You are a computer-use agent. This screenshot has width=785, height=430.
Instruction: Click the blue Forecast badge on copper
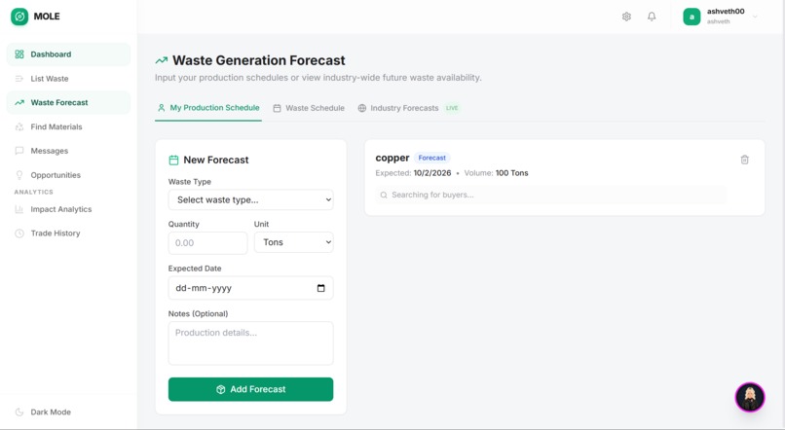tap(432, 158)
